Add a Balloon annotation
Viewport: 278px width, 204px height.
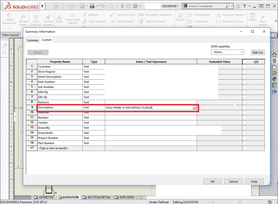[91, 15]
